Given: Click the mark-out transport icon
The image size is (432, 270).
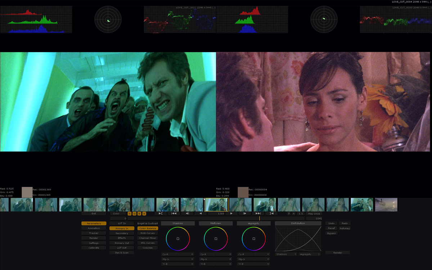Looking at the screenshot, I should [271, 213].
